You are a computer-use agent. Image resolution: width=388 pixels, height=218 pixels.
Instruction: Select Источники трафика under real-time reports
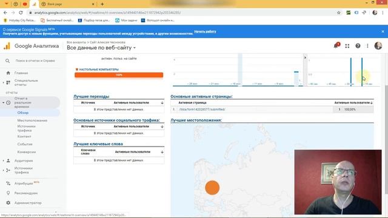coord(27,128)
